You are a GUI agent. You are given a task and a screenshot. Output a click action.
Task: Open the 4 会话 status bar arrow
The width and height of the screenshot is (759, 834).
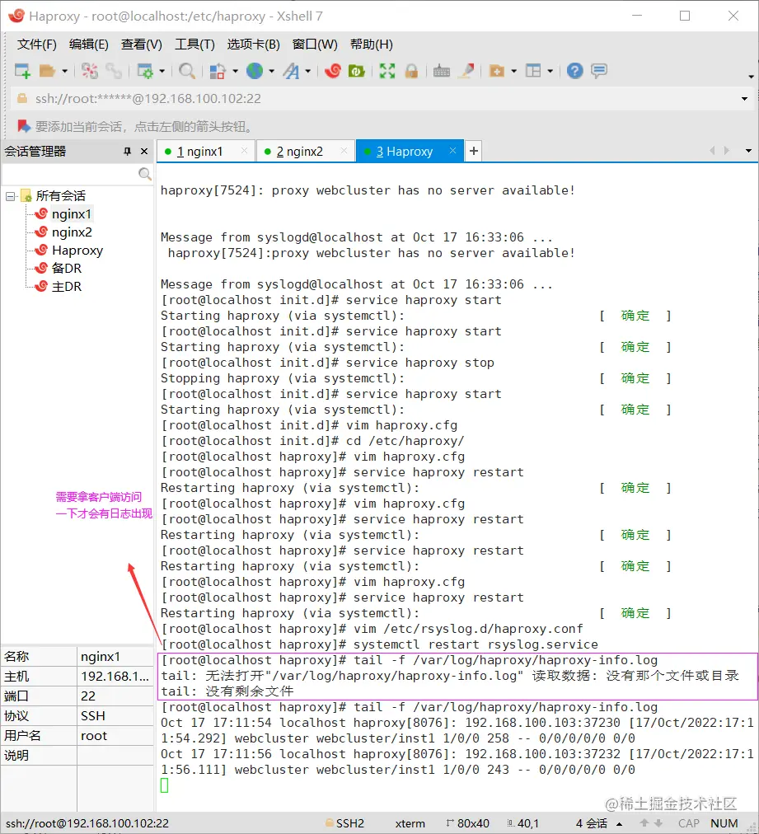point(619,823)
